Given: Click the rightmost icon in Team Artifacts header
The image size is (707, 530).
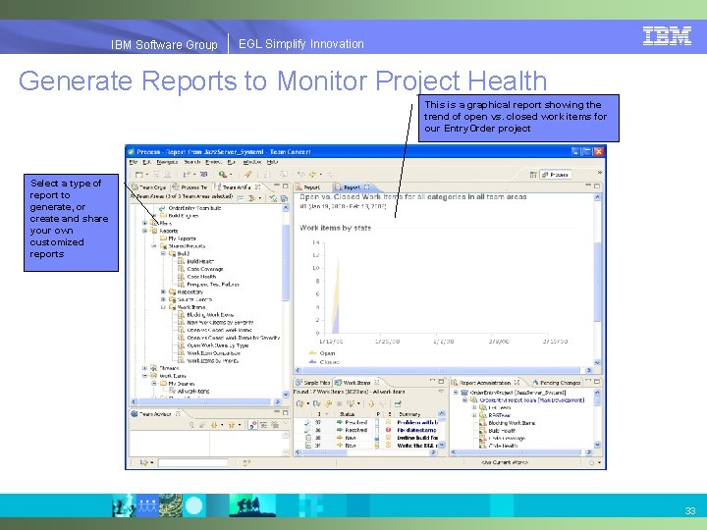Looking at the screenshot, I should (284, 197).
